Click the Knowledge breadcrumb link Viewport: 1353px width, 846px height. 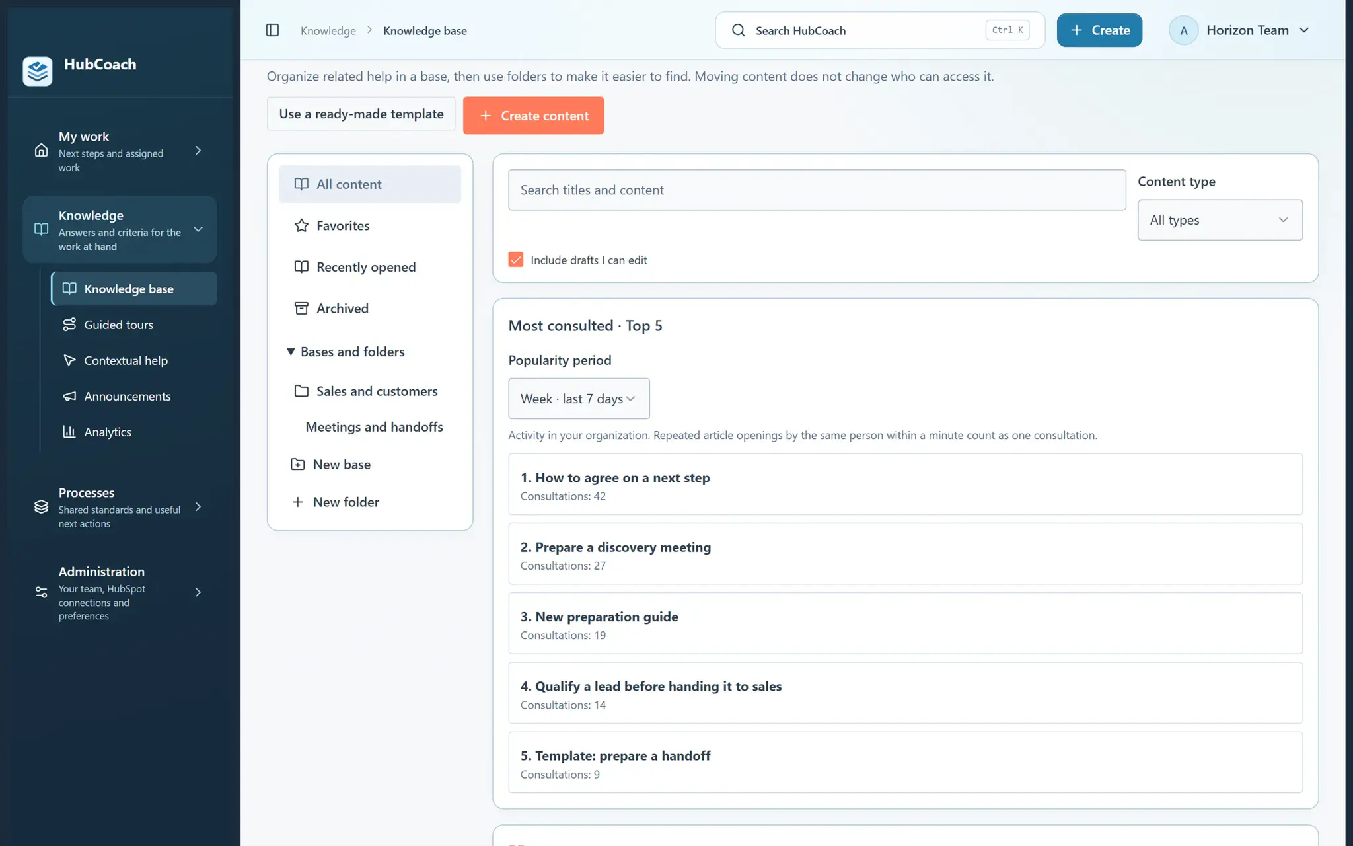(328, 31)
